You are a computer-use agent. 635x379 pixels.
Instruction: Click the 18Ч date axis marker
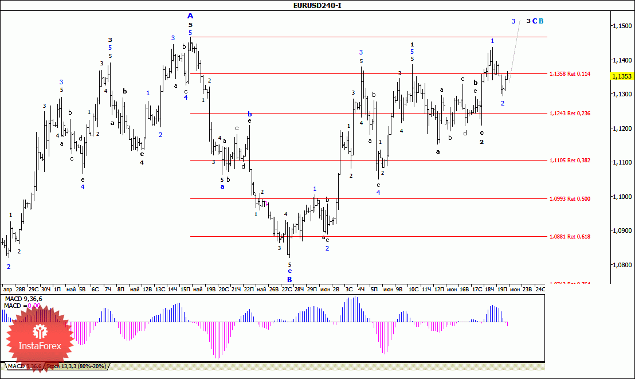(x=489, y=289)
